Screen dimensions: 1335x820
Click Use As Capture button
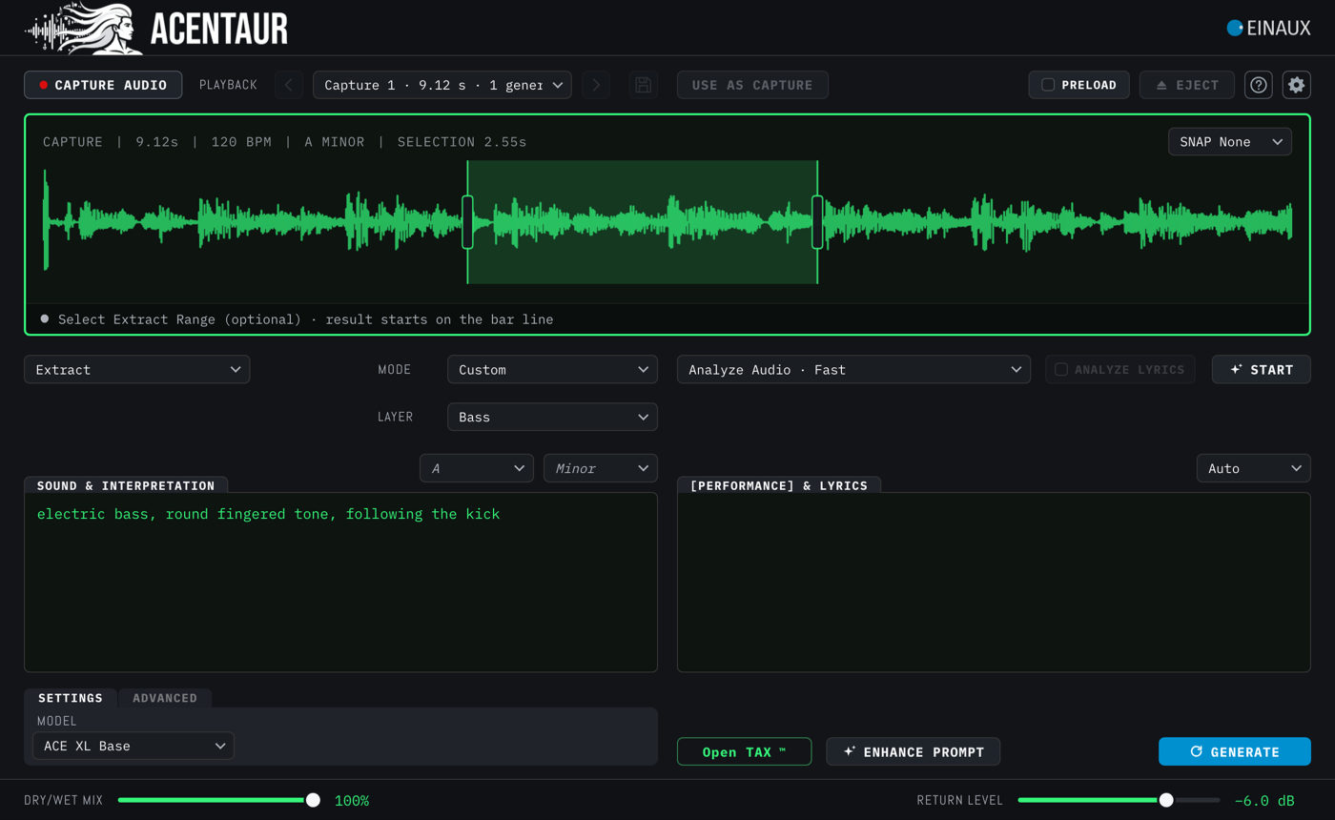[x=752, y=85]
